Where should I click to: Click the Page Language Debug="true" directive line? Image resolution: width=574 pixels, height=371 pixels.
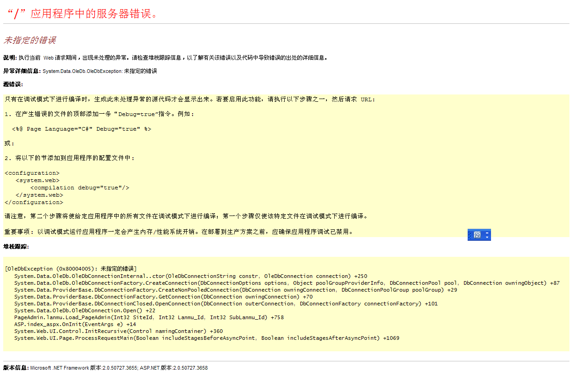[x=81, y=129]
